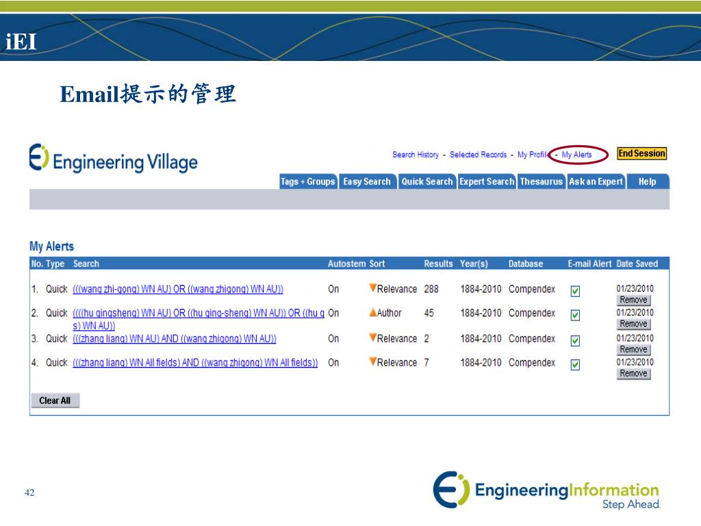Remove the hu qingsheng alert
The image size is (701, 526).
click(x=633, y=324)
